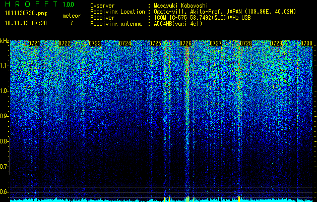Click the 0728 time marker
This screenshot has width=317, height=202.
point(246,43)
